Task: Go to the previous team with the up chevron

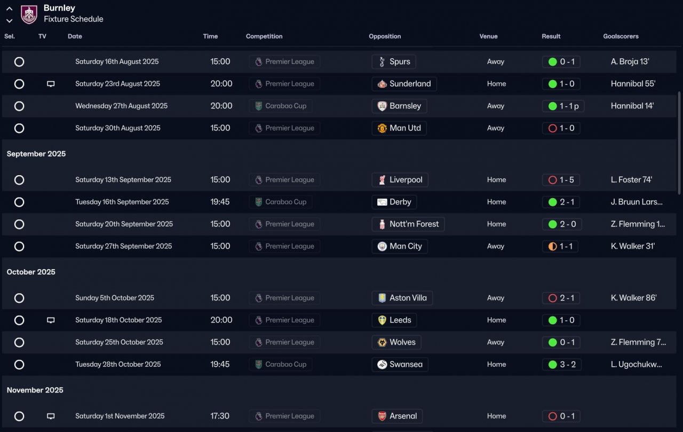Action: [9, 9]
